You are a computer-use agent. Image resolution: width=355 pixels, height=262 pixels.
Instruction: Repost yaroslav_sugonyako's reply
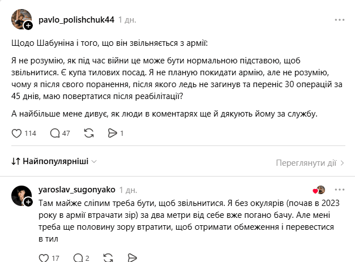coord(108,258)
